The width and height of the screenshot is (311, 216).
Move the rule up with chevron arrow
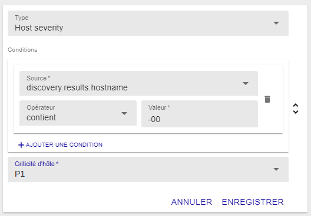(296, 105)
